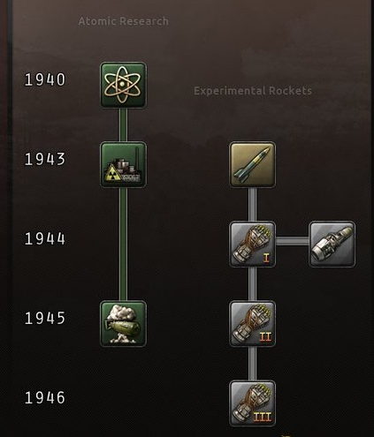Screen dimensions: 374x437
Task: Select the 1943 year marker
Action: click(45, 159)
